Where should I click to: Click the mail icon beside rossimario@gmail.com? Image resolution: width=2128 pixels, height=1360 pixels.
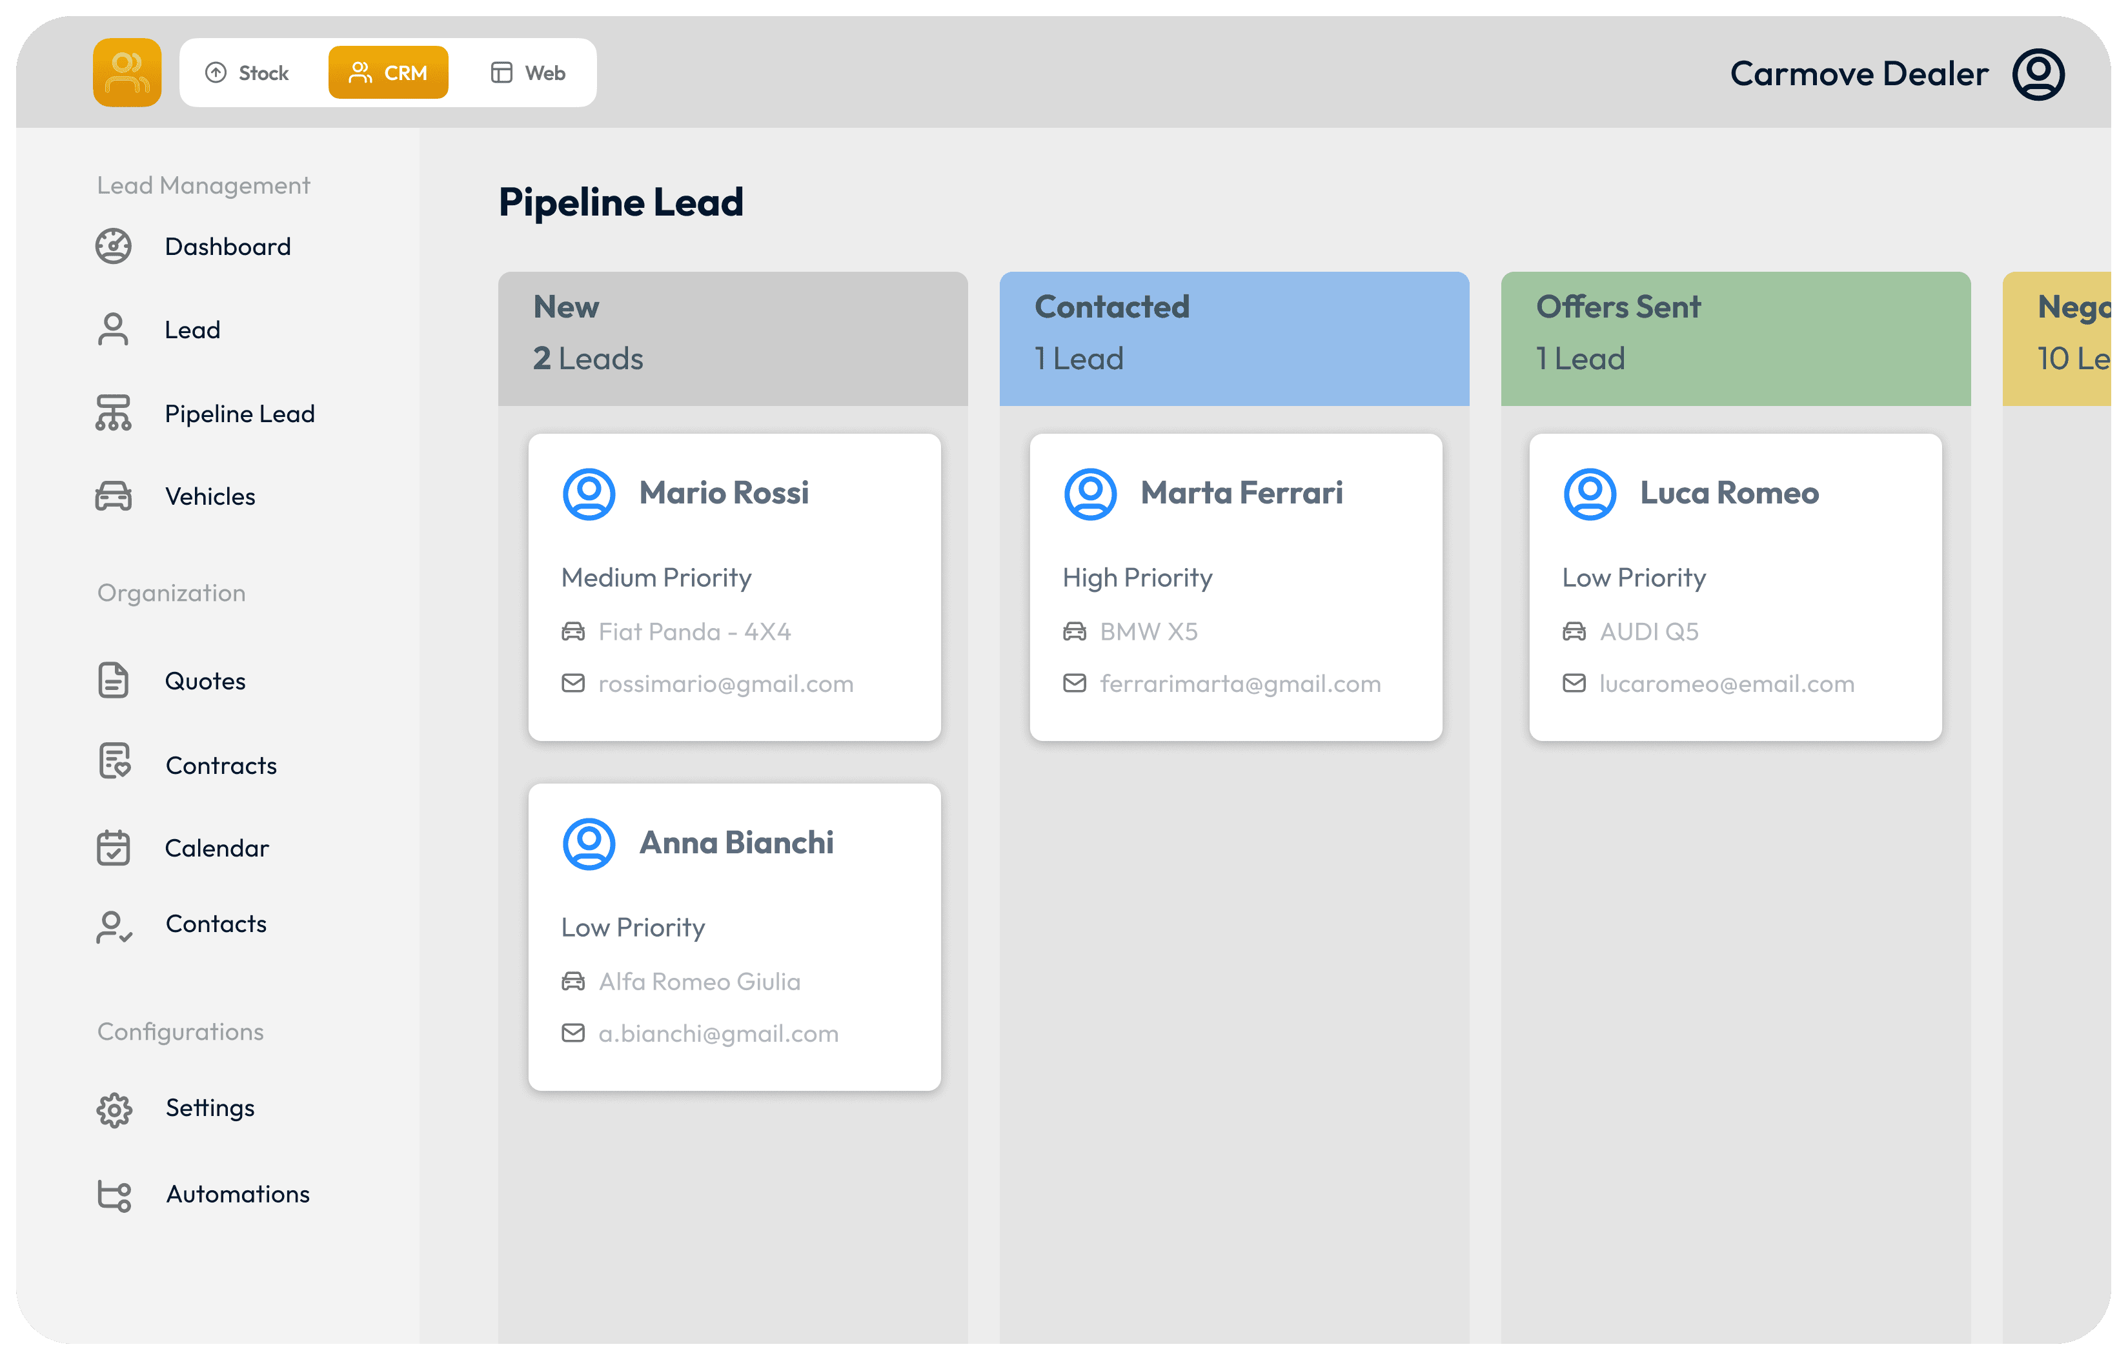(574, 683)
